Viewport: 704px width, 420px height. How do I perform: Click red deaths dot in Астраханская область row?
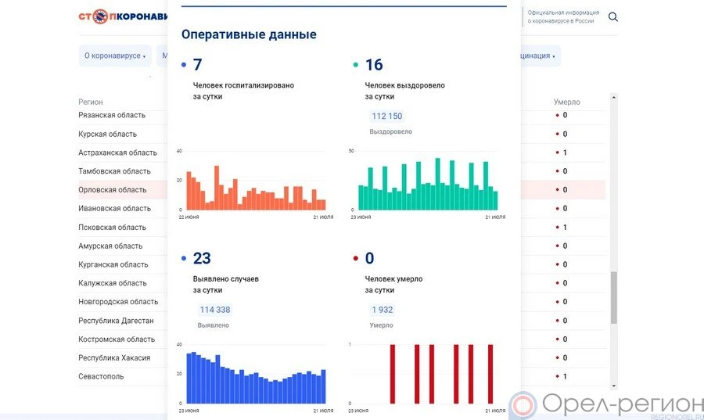pyautogui.click(x=557, y=153)
